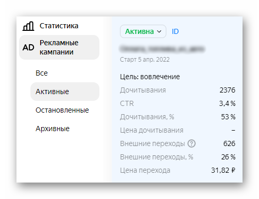Click the Цель: вовлечение heading
259x199 pixels.
150,77
